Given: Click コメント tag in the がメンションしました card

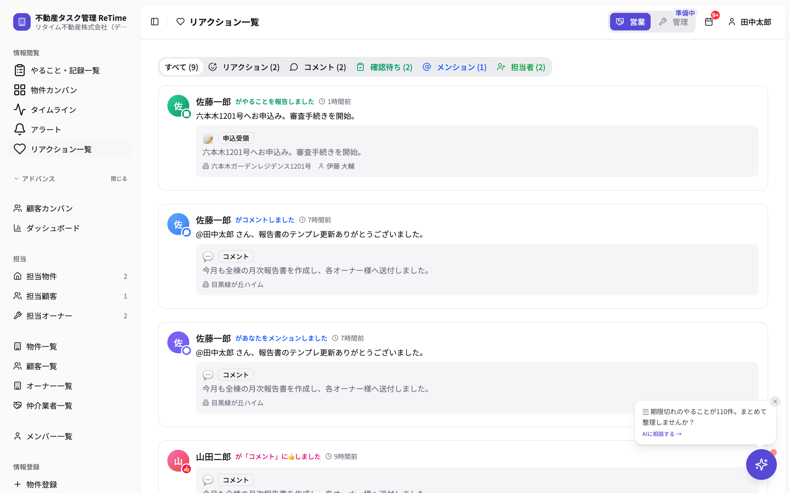Looking at the screenshot, I should click(x=236, y=375).
